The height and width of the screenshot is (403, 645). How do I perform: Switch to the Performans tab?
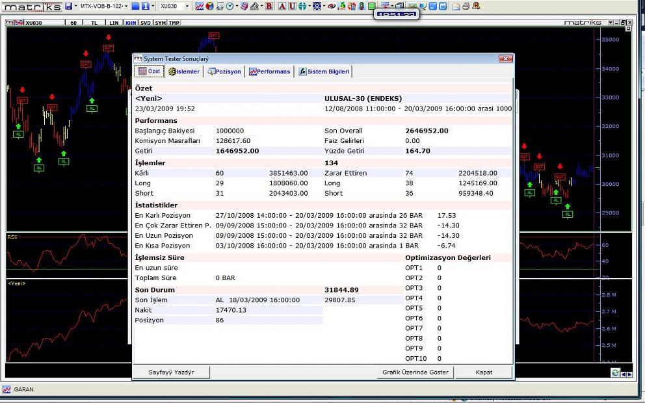(269, 71)
